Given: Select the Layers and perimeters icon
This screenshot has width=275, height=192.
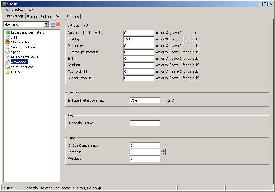Looking at the screenshot, I should coord(8,32).
